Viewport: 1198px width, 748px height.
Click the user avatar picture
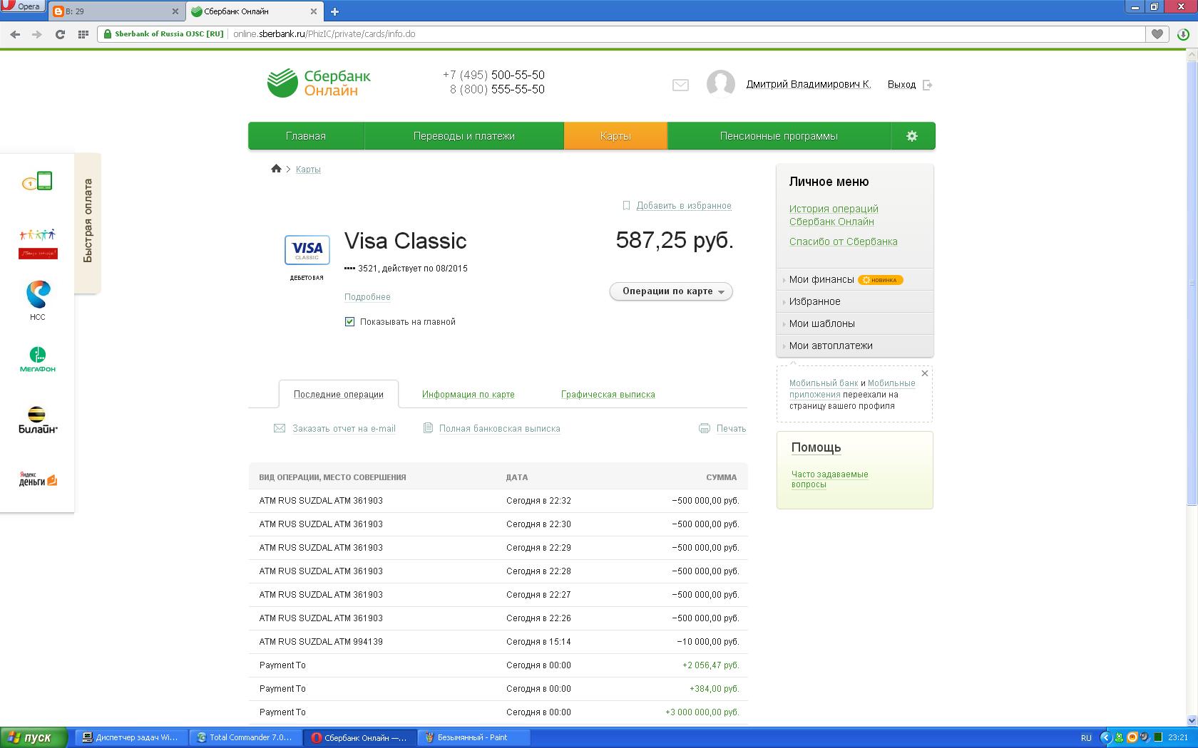coord(720,84)
